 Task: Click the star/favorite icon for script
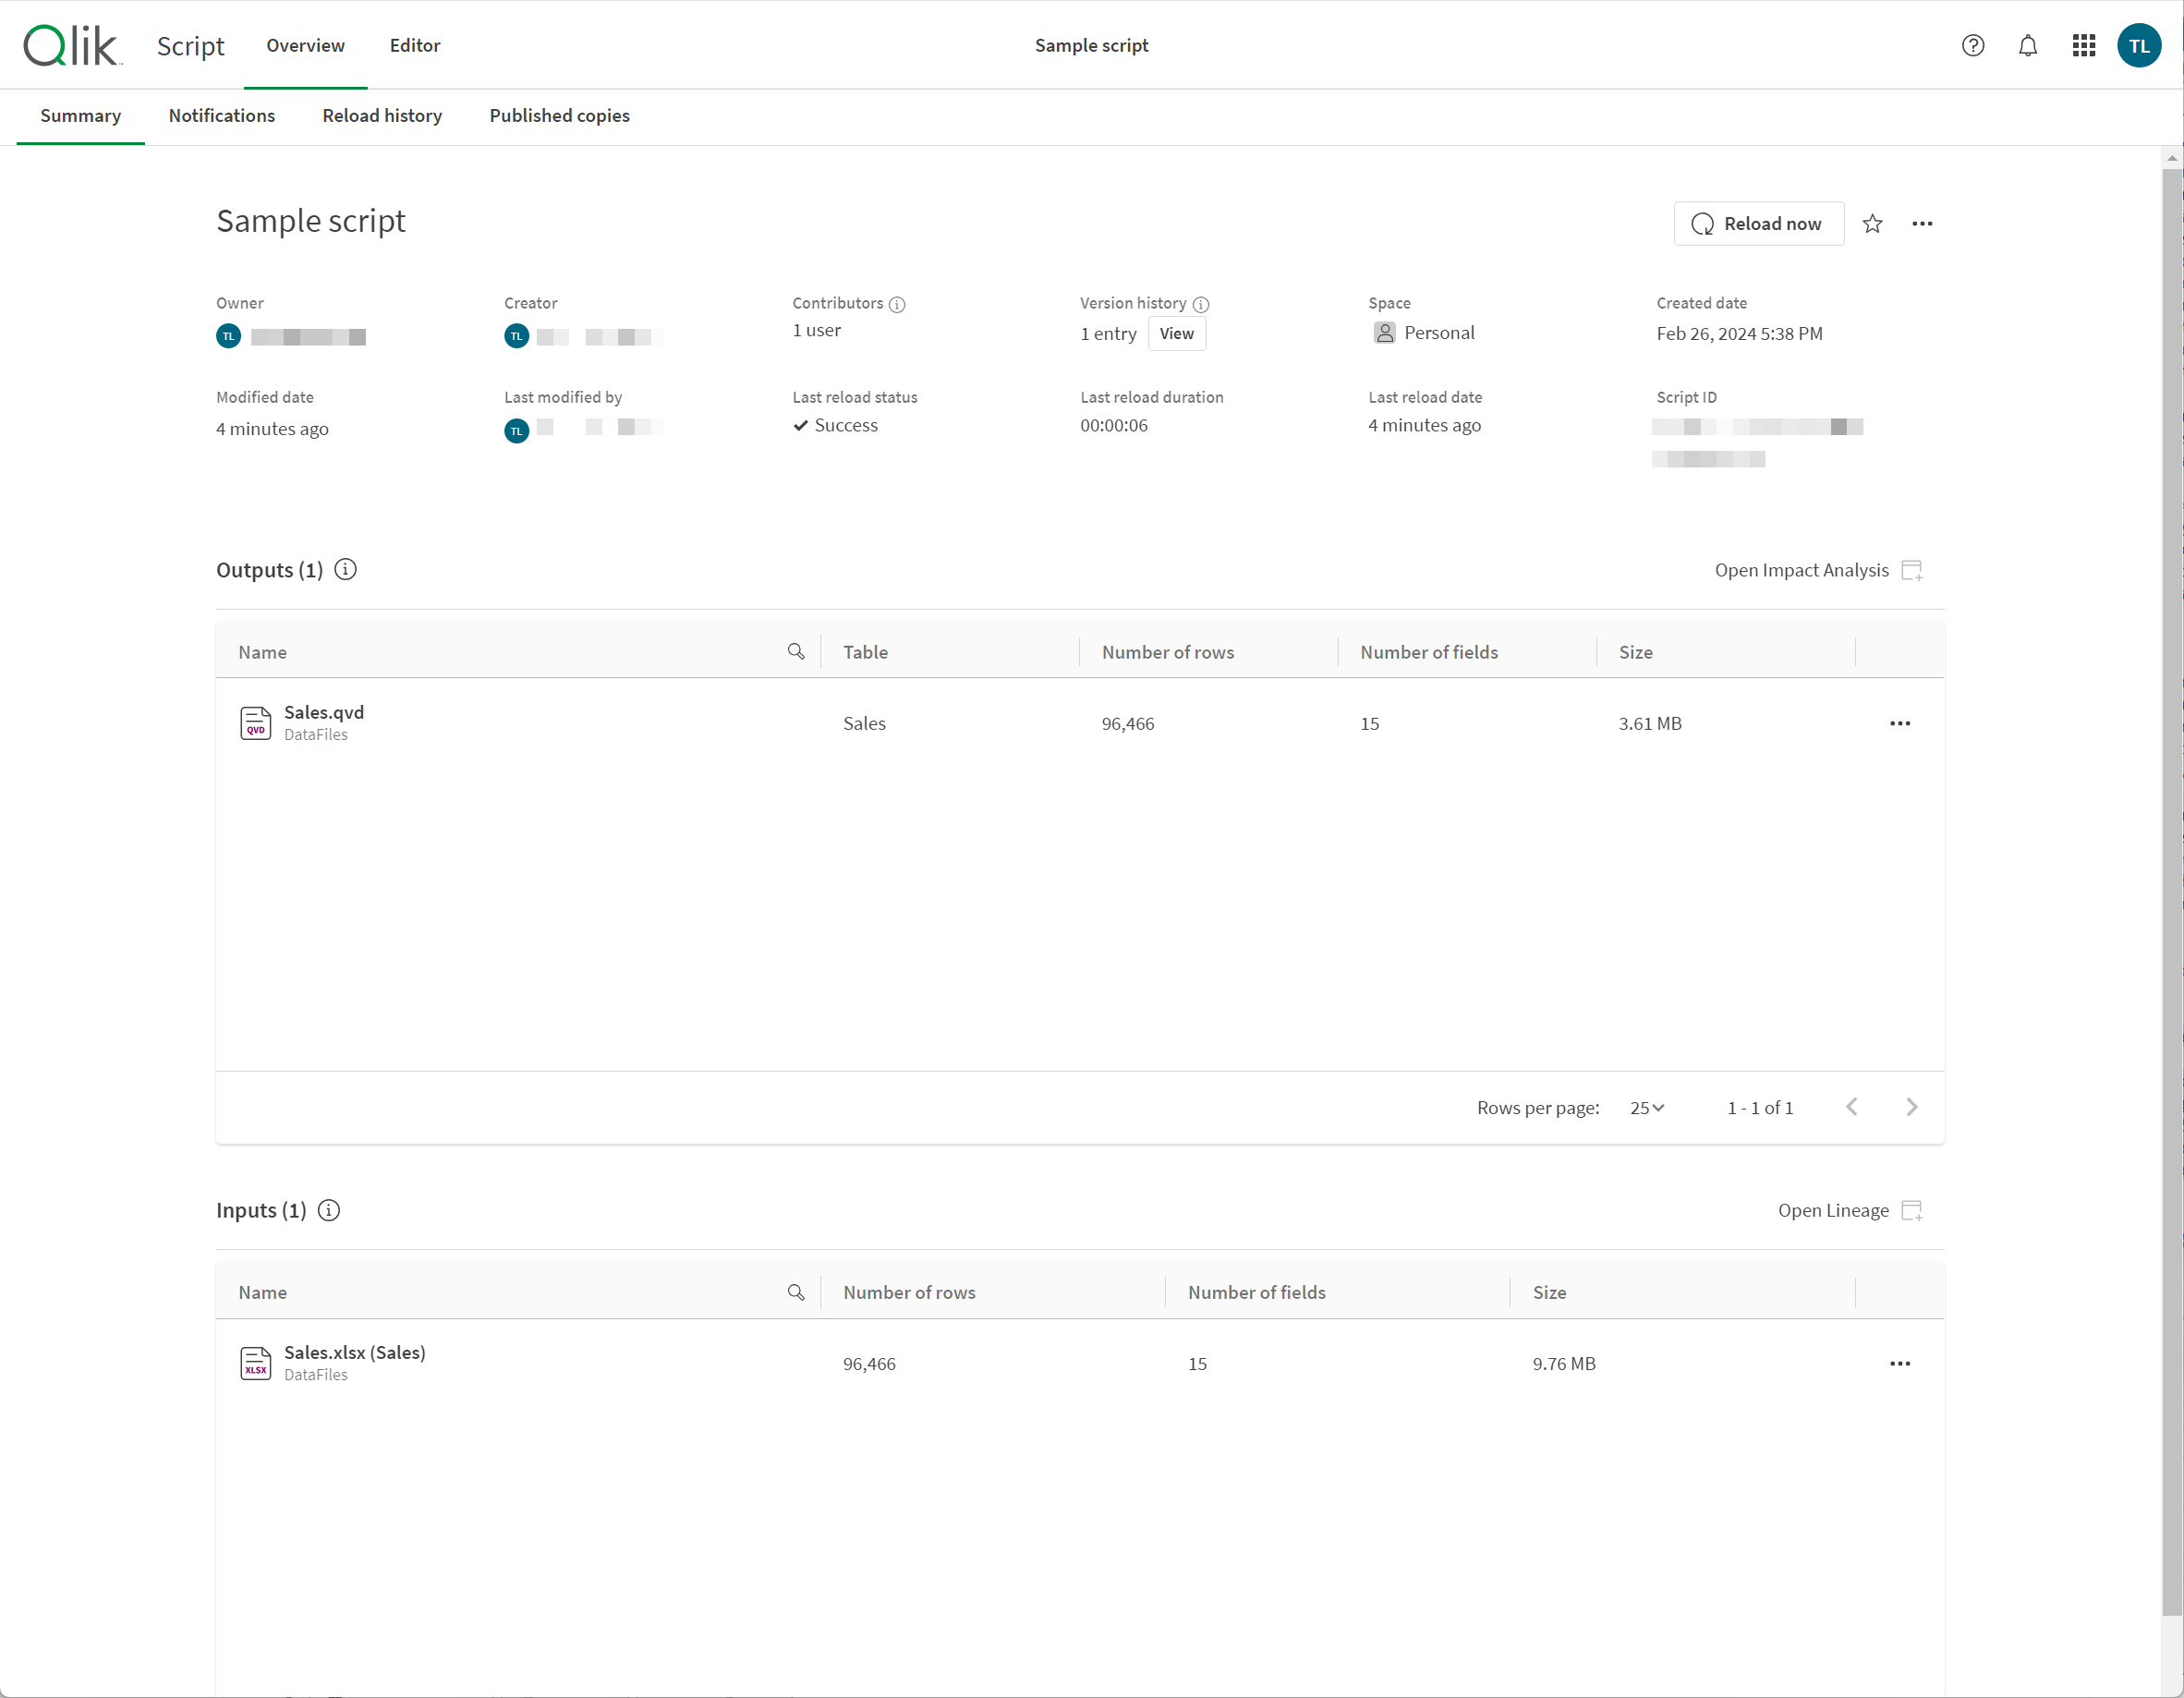pyautogui.click(x=1874, y=222)
